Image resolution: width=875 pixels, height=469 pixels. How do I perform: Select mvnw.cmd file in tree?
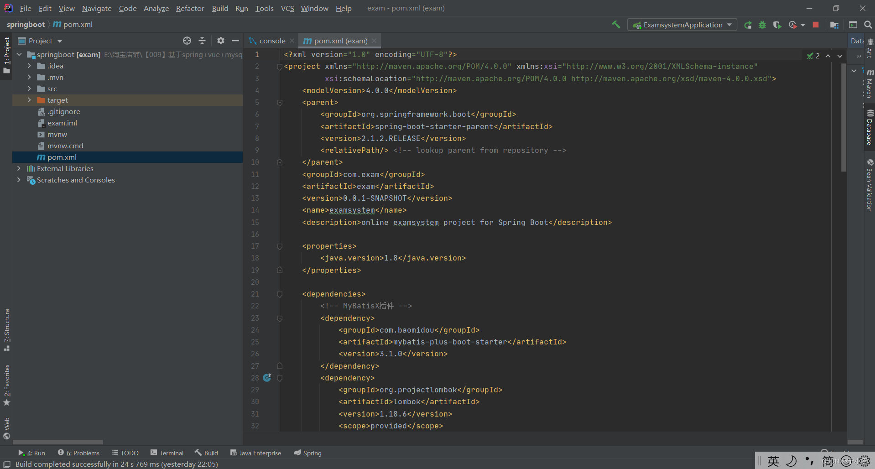click(128, 146)
